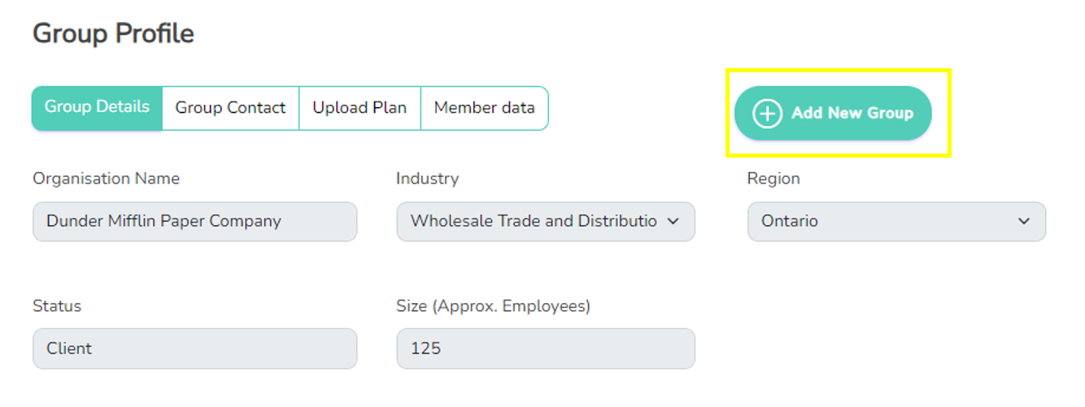Expand the Industry dropdown showing Wholesale Trade
This screenshot has width=1085, height=407.
click(x=546, y=222)
